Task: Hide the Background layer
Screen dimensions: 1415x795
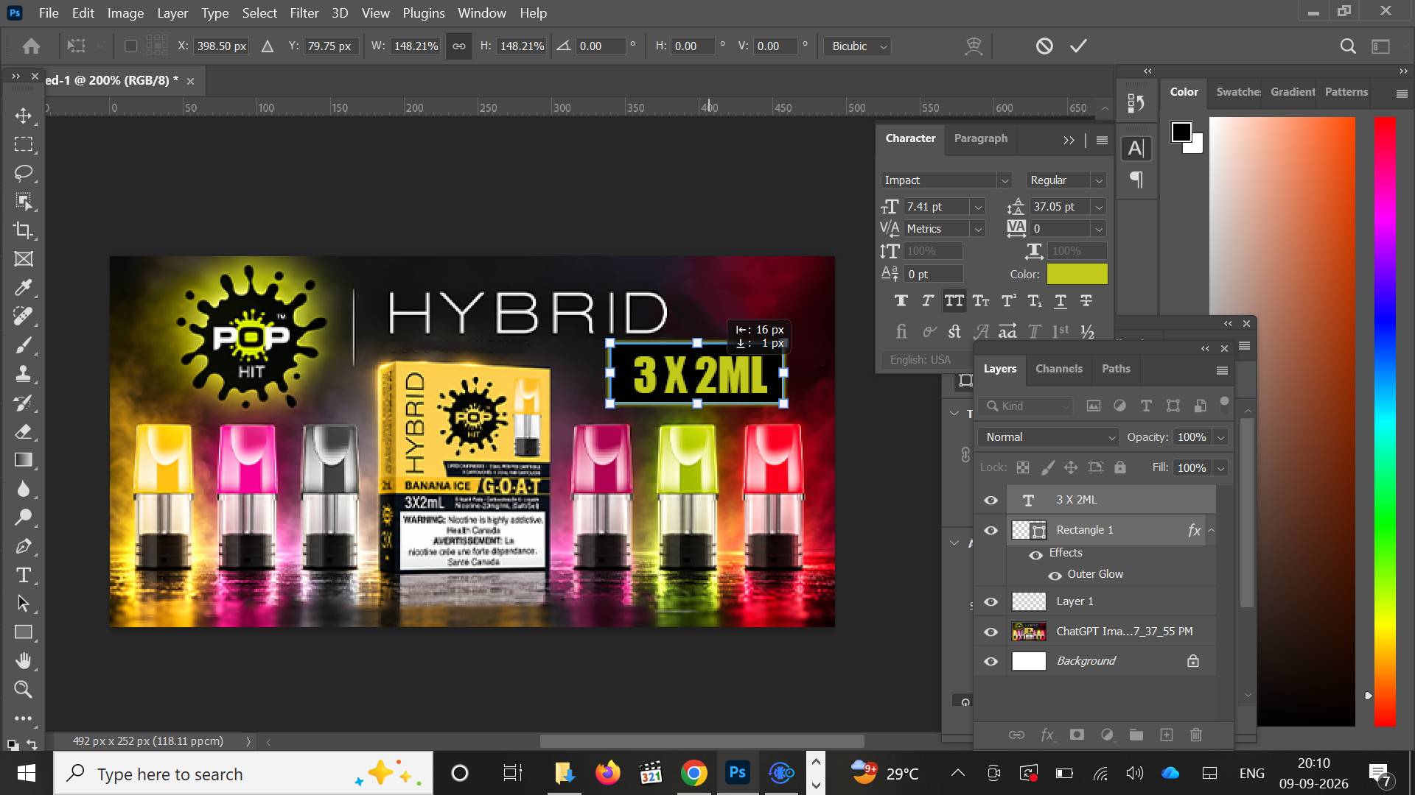Action: [990, 661]
